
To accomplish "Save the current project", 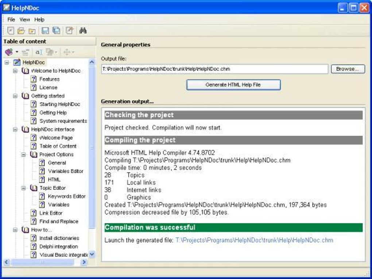I will click(x=44, y=31).
